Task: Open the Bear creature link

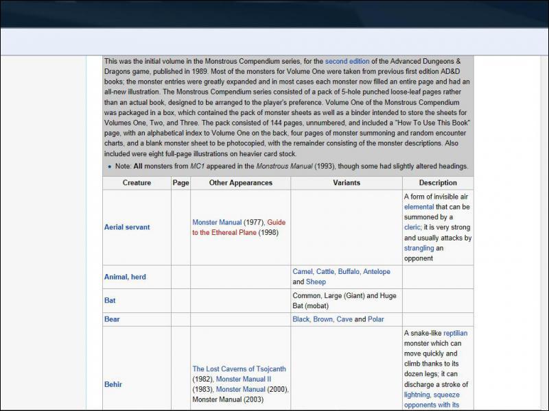Action: (112, 319)
